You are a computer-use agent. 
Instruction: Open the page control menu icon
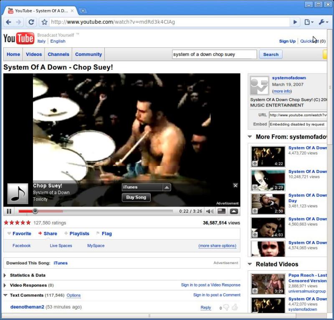309,22
